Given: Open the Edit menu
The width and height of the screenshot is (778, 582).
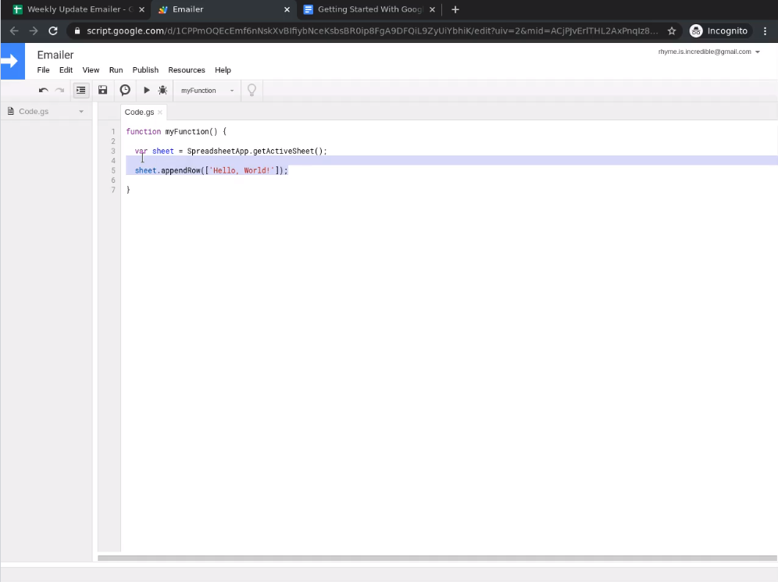Looking at the screenshot, I should click(x=66, y=70).
